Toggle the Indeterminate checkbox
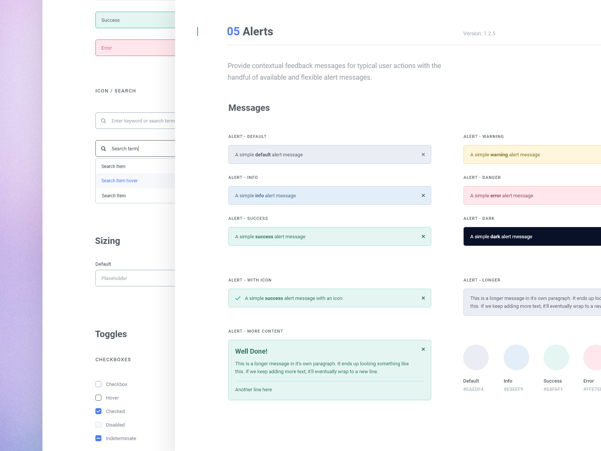Image resolution: width=601 pixels, height=451 pixels. click(x=98, y=438)
